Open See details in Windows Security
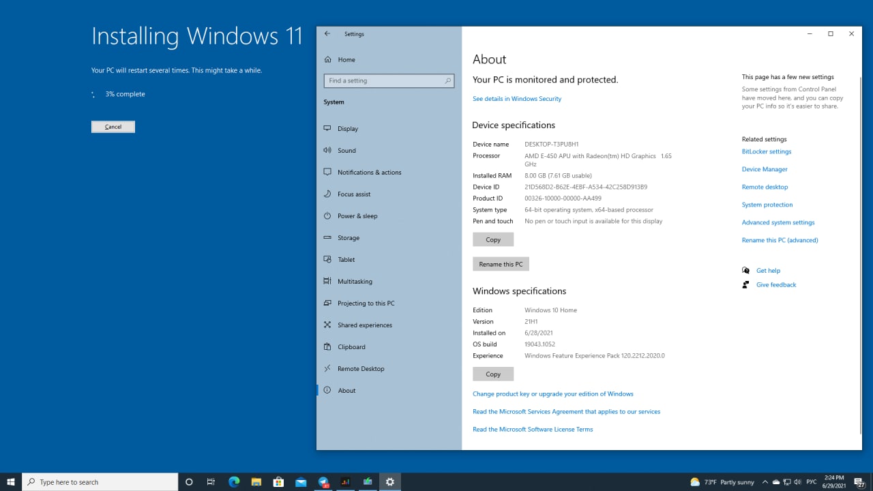 [517, 99]
